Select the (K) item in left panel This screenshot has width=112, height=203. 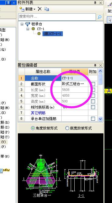click(x=3, y=113)
